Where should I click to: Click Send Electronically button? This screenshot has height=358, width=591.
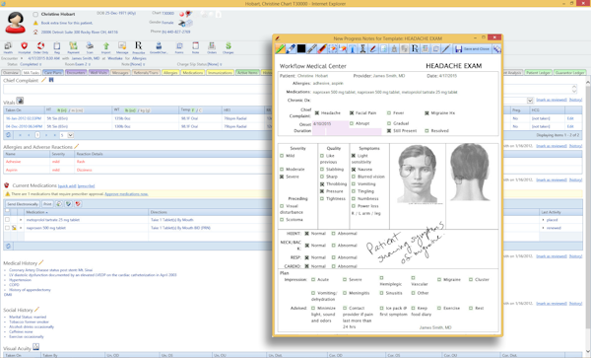(x=23, y=204)
